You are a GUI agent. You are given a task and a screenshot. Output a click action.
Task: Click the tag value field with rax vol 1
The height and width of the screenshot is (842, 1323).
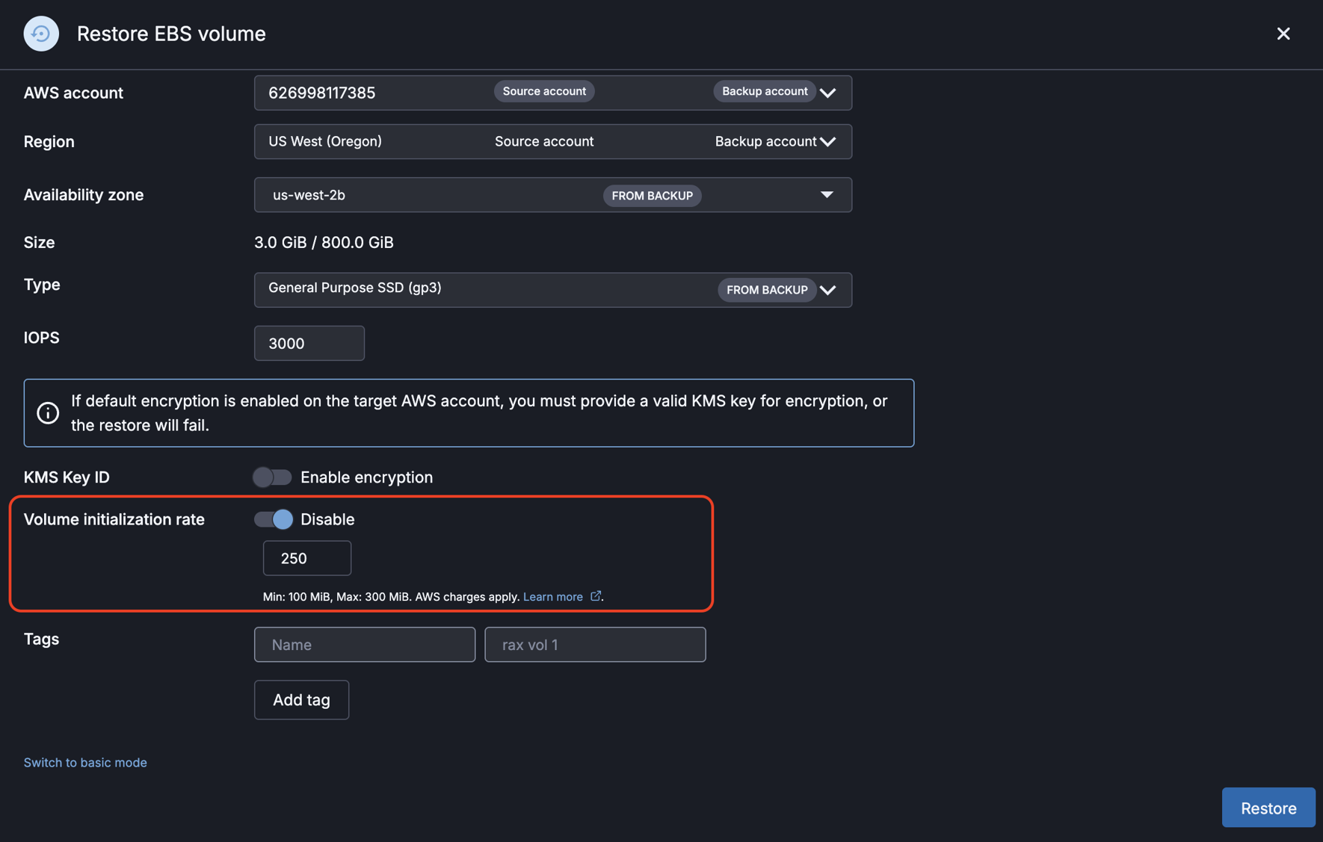(594, 644)
